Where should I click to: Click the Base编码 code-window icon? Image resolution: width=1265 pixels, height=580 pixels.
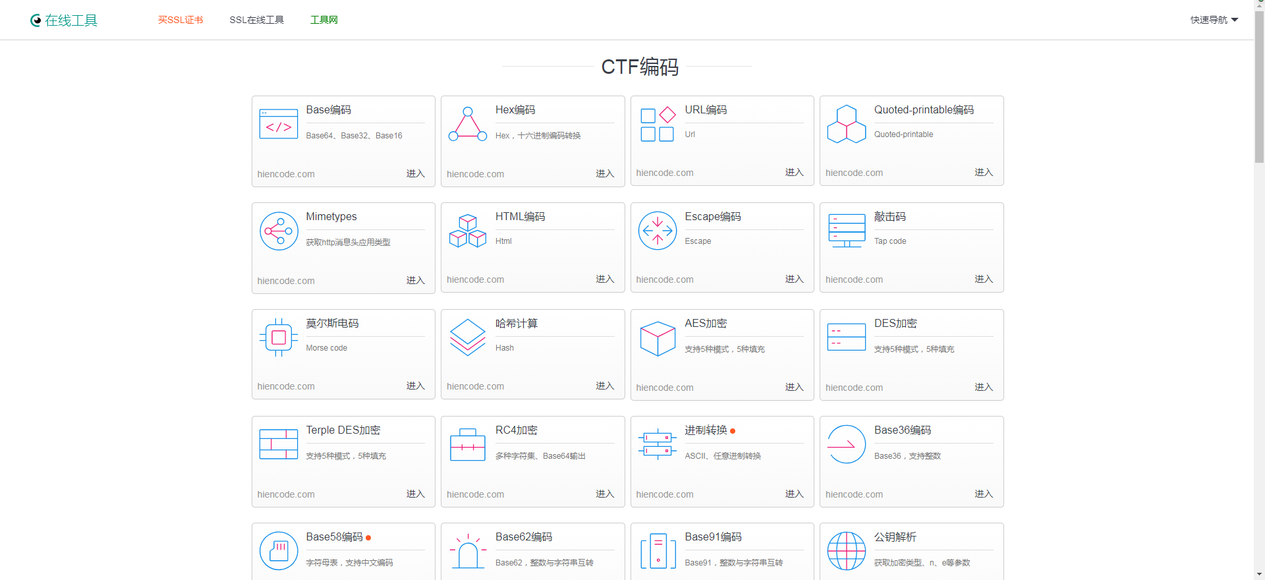tap(279, 124)
